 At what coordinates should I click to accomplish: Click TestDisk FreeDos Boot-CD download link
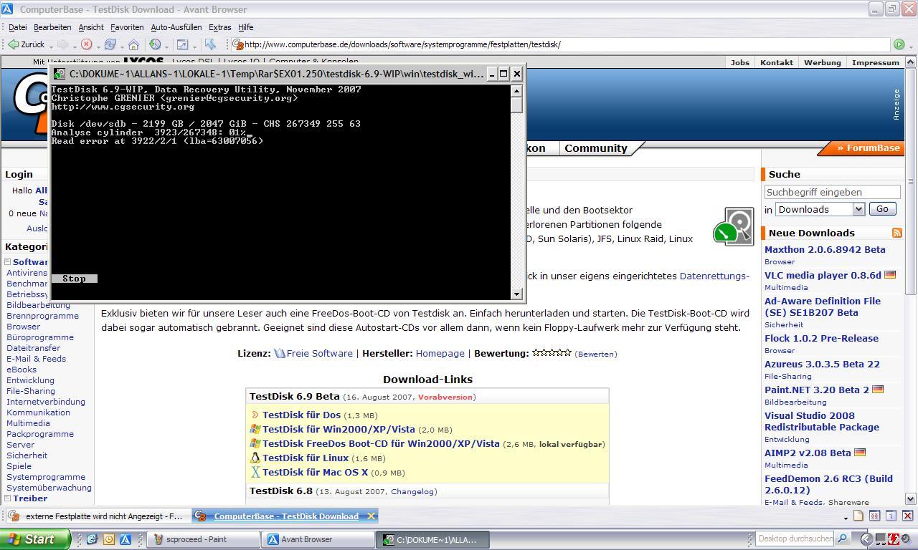point(381,443)
